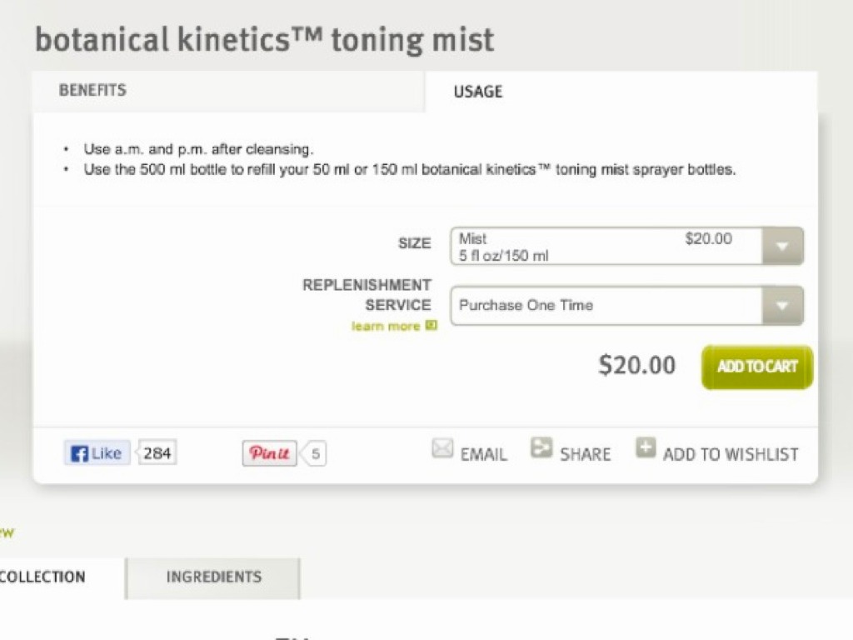The width and height of the screenshot is (853, 640).
Task: Click the Facebook Like button
Action: click(x=97, y=453)
